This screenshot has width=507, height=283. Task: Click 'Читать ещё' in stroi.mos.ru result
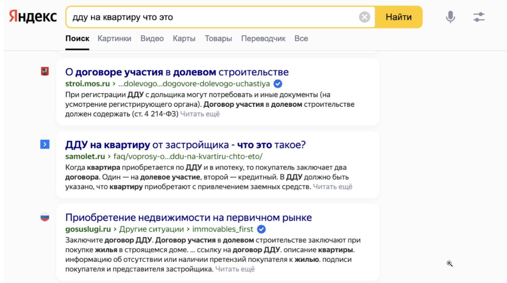[200, 114]
